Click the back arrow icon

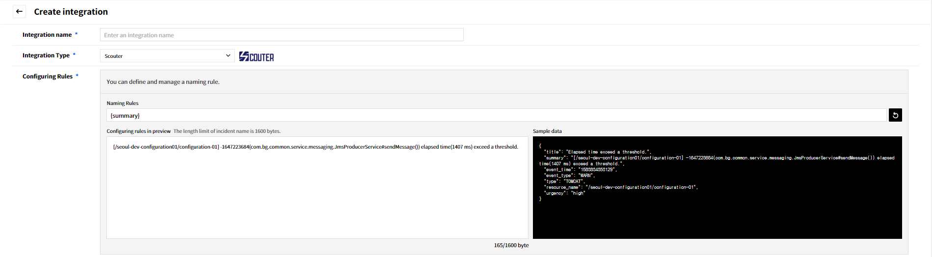click(x=19, y=11)
